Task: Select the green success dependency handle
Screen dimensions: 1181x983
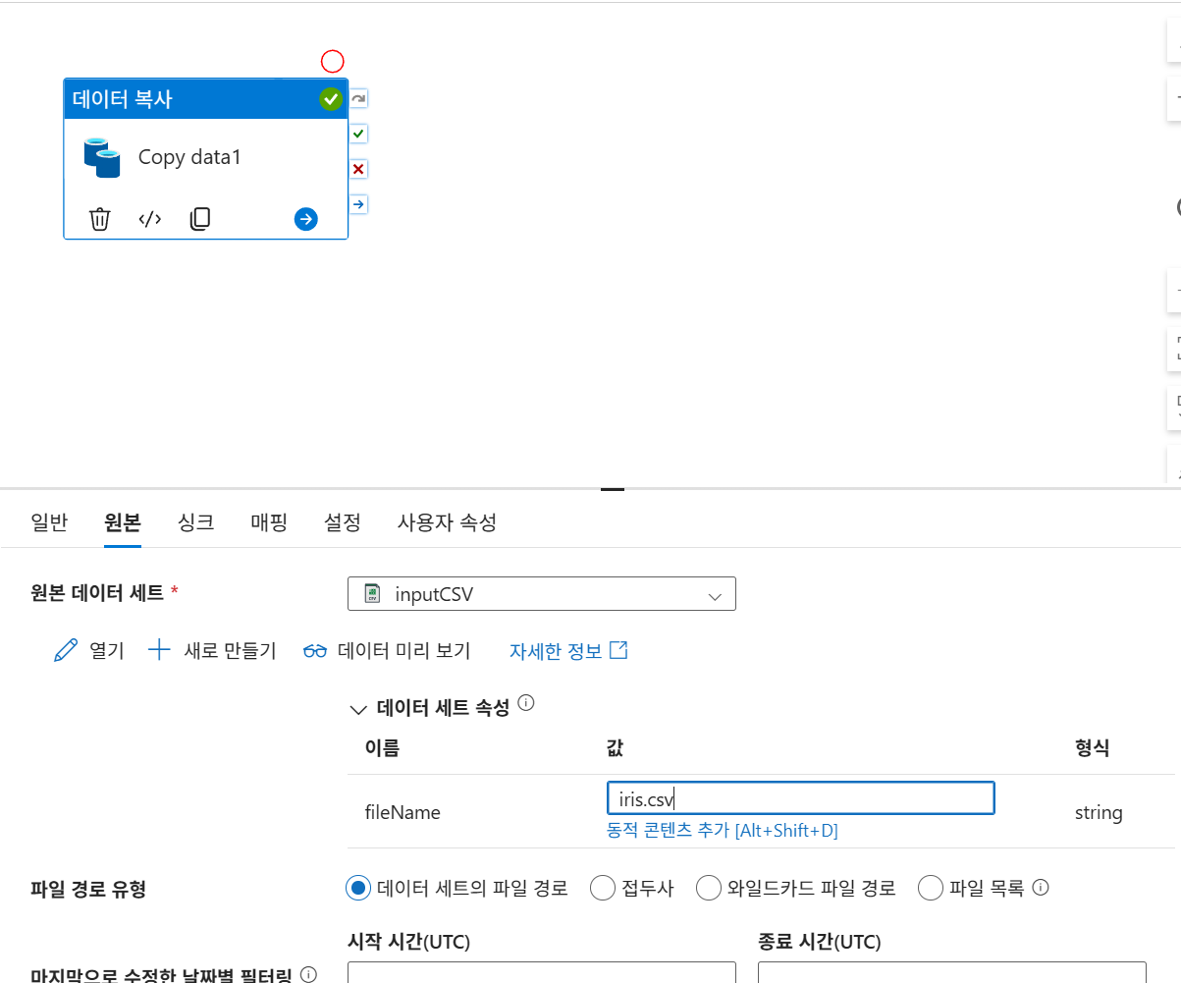Action: 358,134
